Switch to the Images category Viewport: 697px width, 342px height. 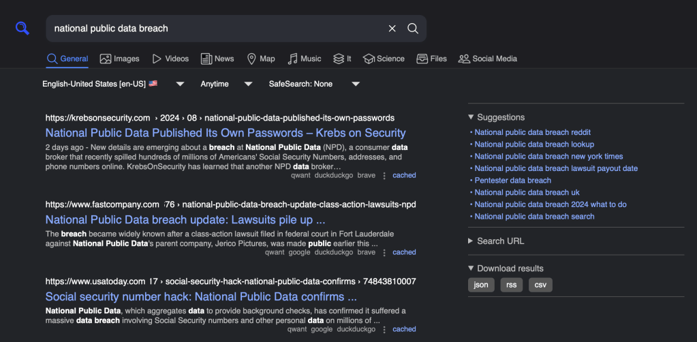point(119,59)
